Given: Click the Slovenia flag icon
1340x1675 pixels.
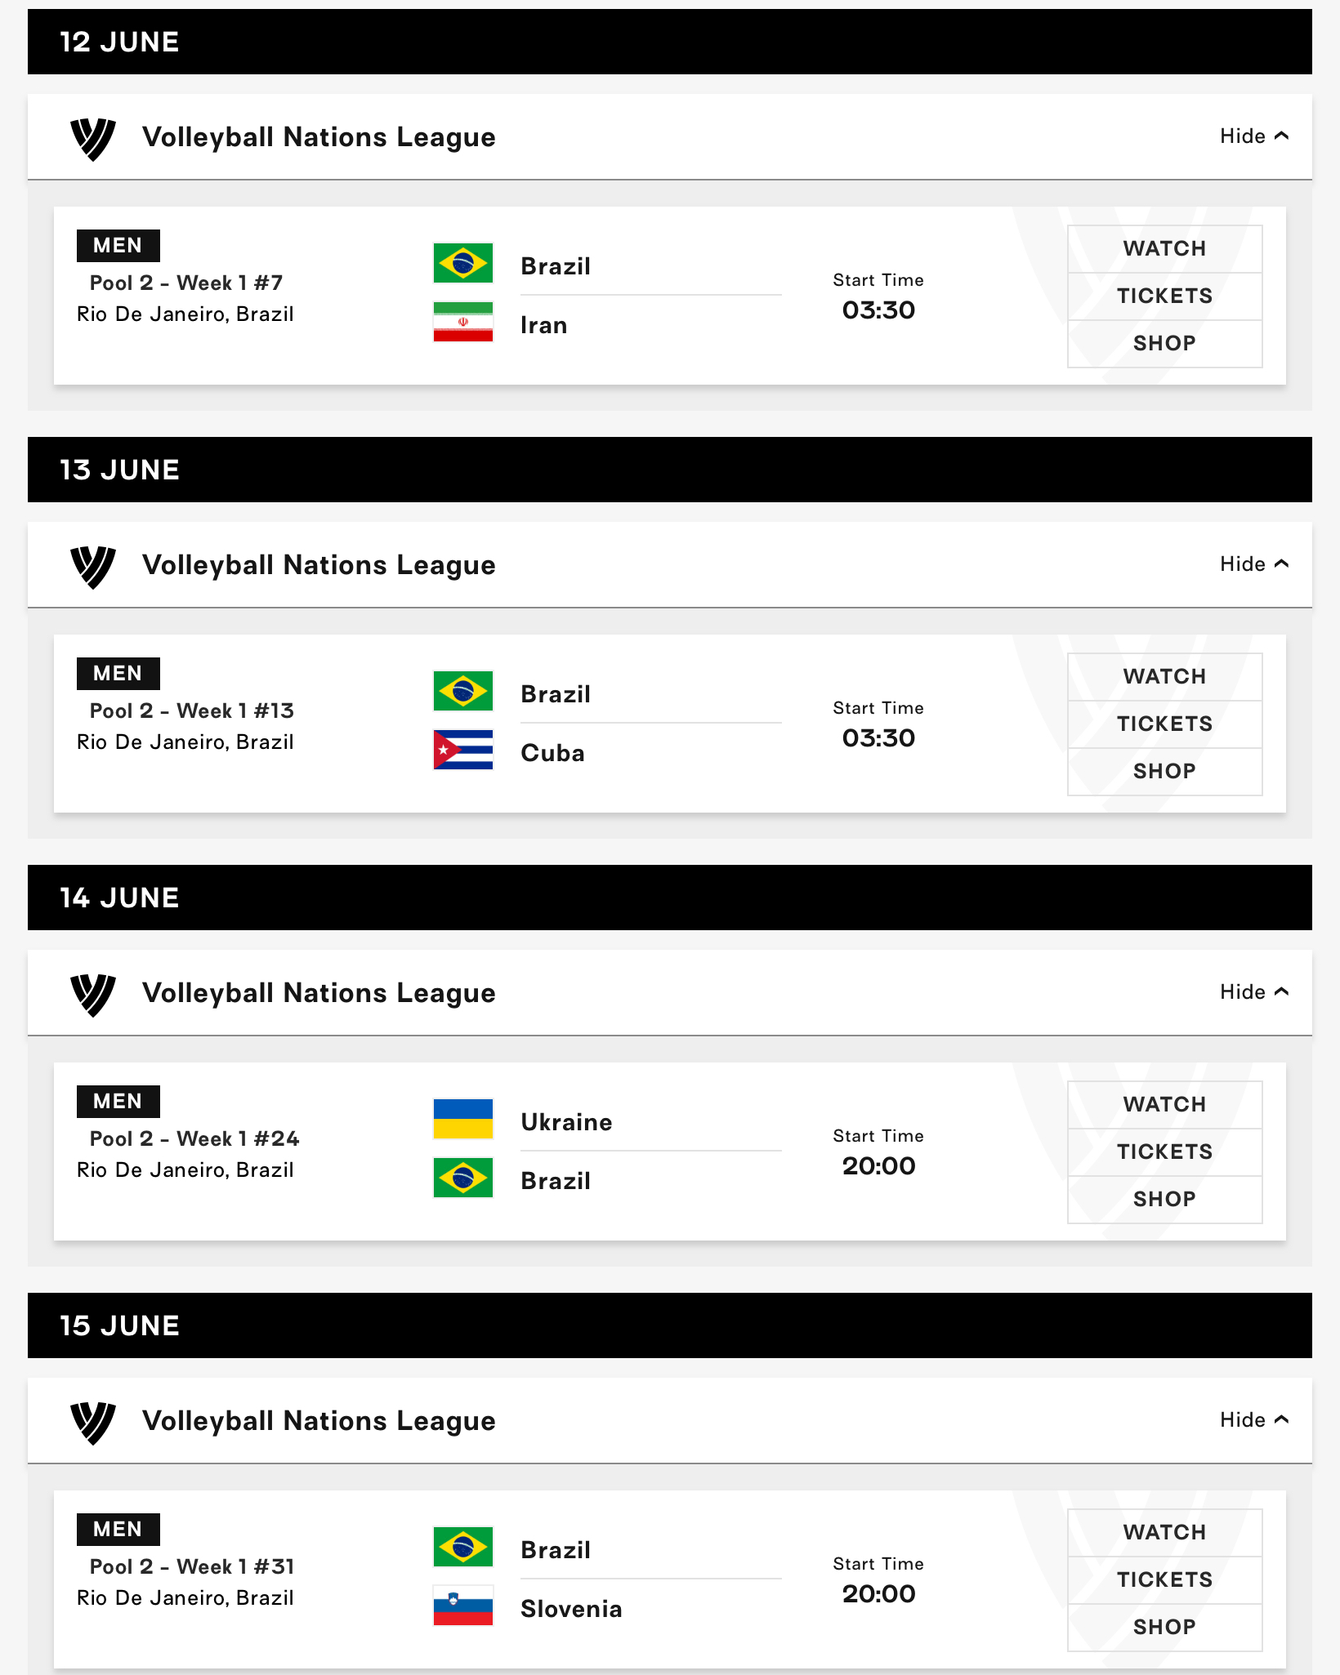Looking at the screenshot, I should tap(463, 1606).
